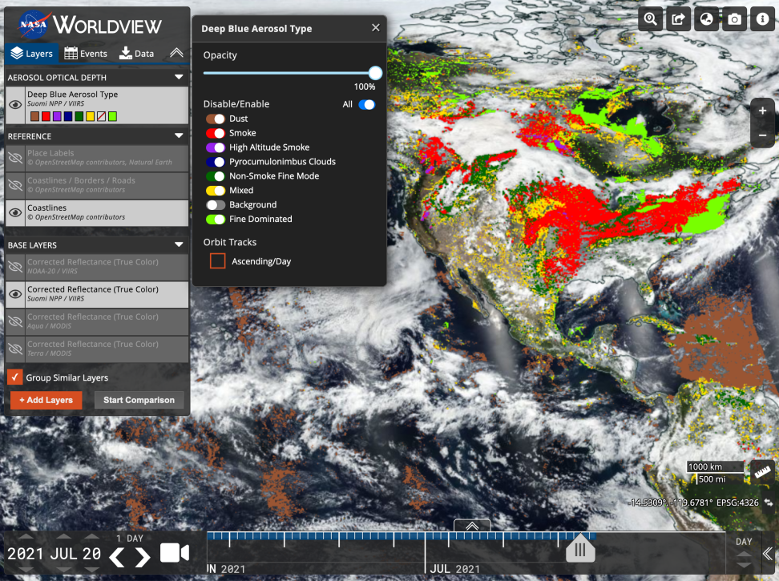Zoom out on the map with minus

coord(762,135)
